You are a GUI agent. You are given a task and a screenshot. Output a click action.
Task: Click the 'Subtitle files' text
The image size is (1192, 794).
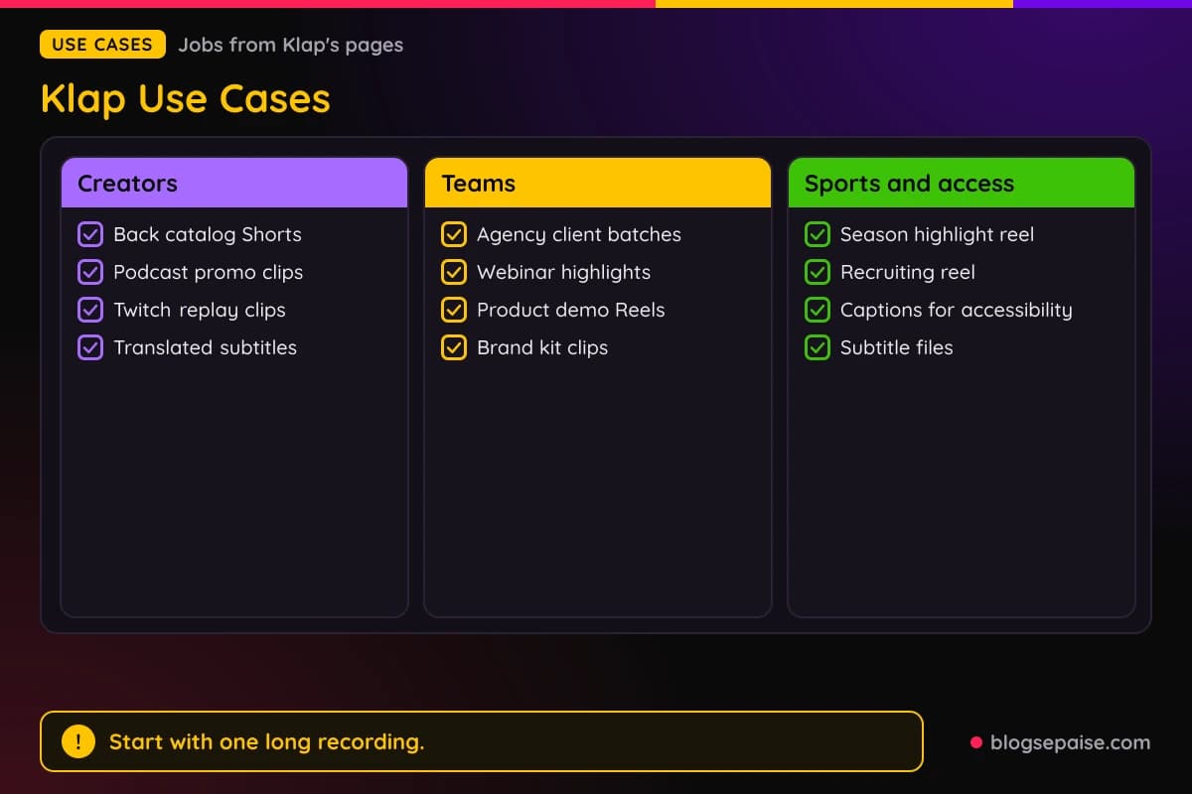click(897, 347)
